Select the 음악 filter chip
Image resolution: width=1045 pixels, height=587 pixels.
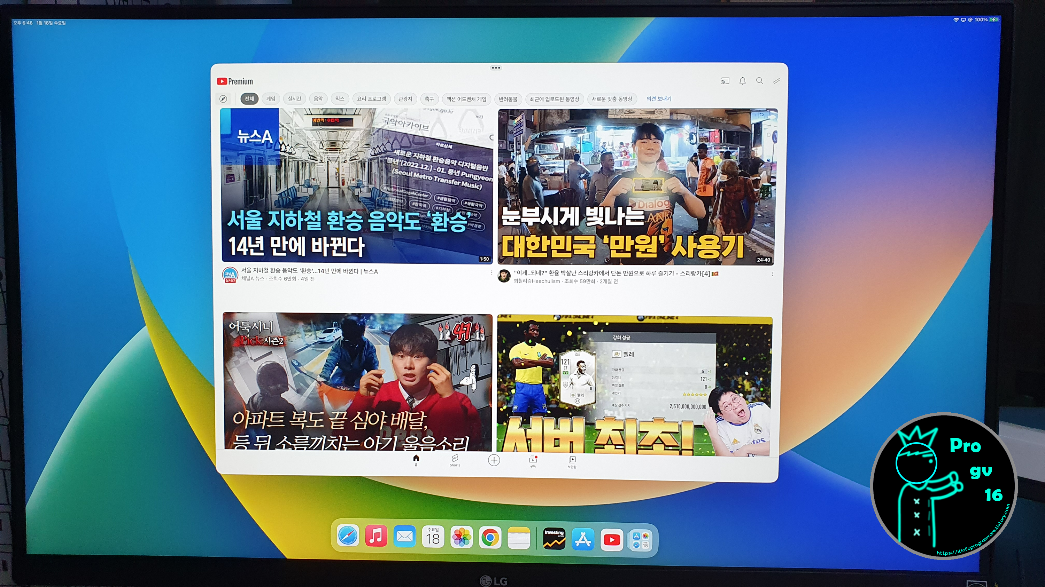(318, 99)
